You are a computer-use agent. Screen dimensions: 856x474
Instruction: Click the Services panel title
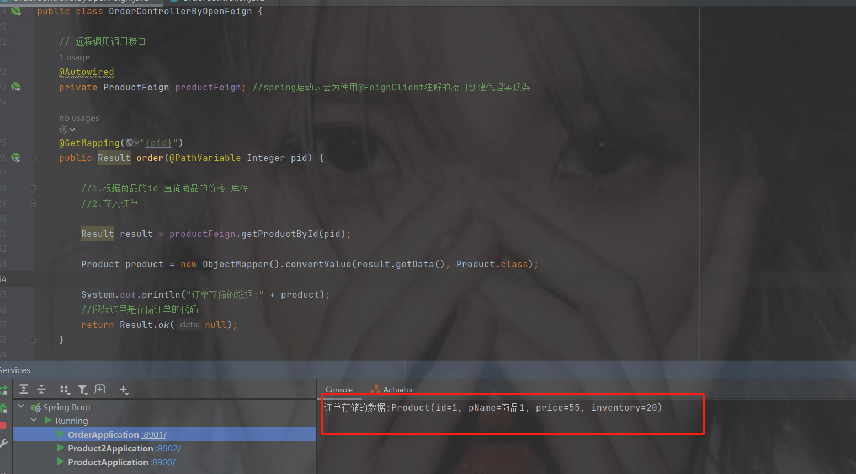(x=15, y=370)
